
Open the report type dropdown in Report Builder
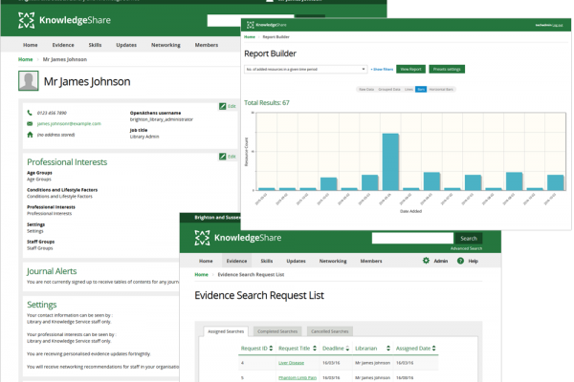click(306, 69)
